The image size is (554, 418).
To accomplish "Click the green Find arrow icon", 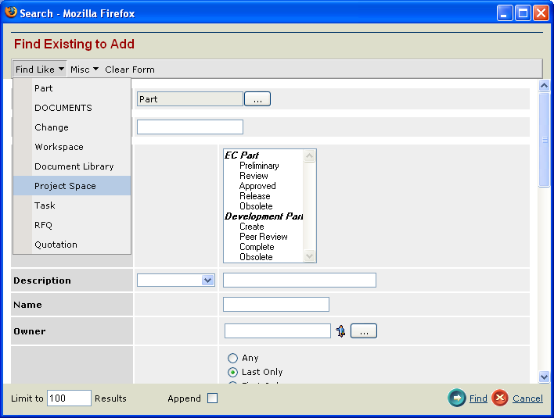I will click(456, 398).
